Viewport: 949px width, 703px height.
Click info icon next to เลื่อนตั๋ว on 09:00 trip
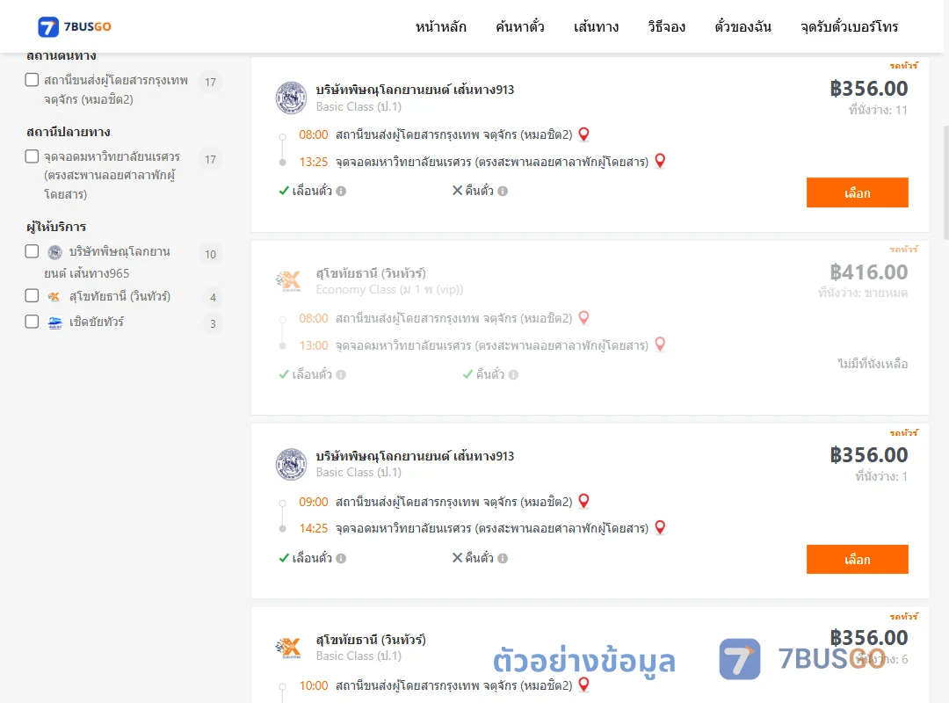341,558
